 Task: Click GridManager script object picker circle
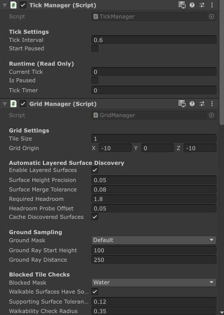[x=212, y=115]
